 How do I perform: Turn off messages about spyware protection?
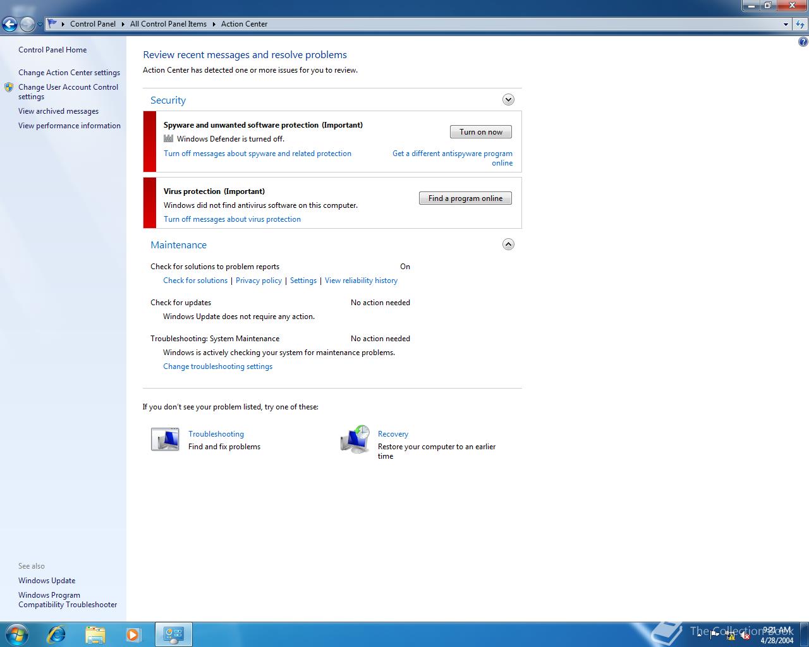[x=257, y=154]
